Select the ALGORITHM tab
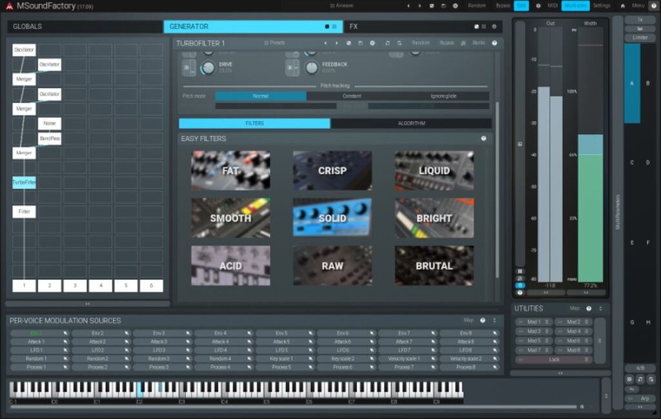 point(411,123)
